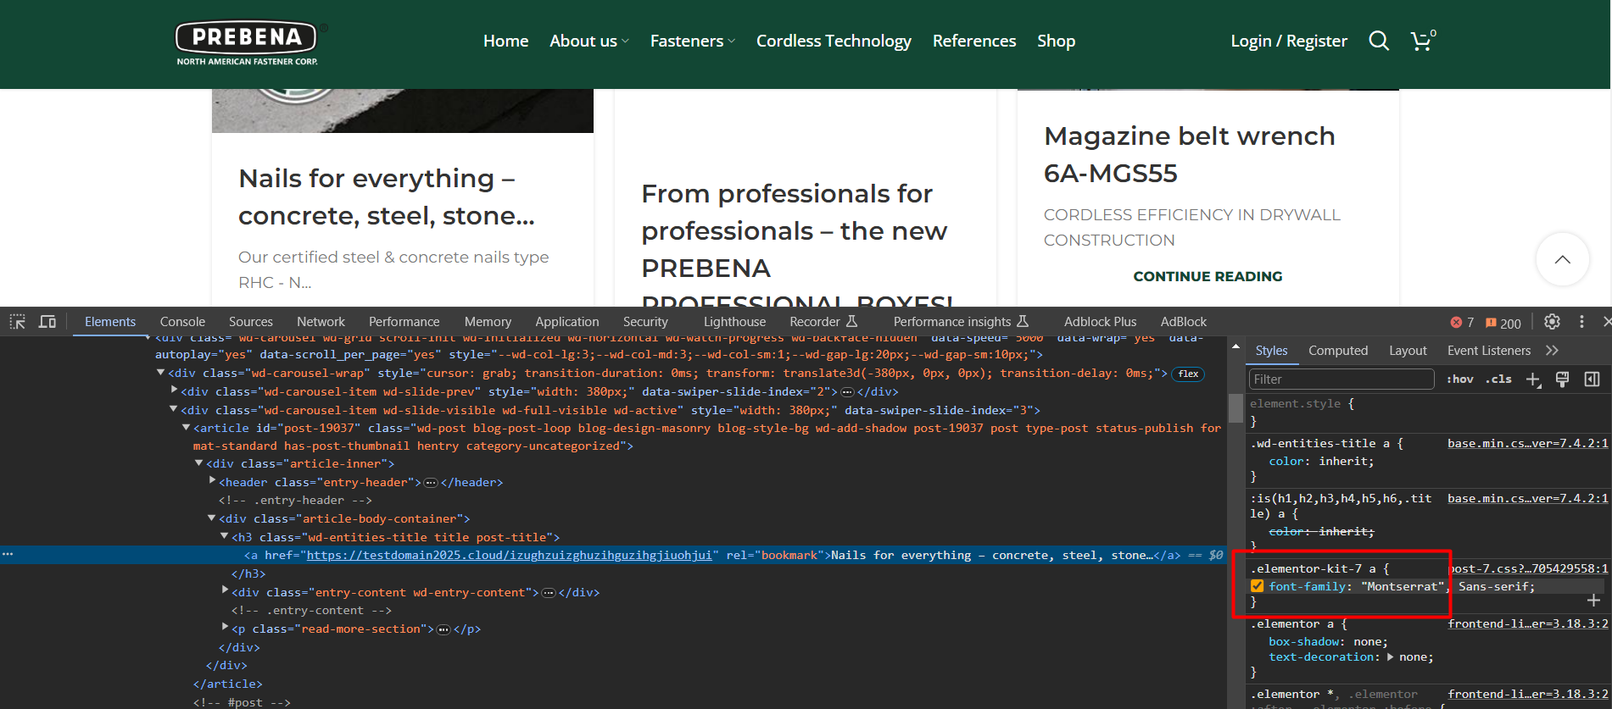
Task: Click the ellipsis next to the selected DOM row
Action: point(8,554)
